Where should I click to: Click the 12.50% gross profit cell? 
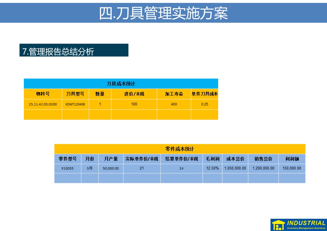click(212, 168)
